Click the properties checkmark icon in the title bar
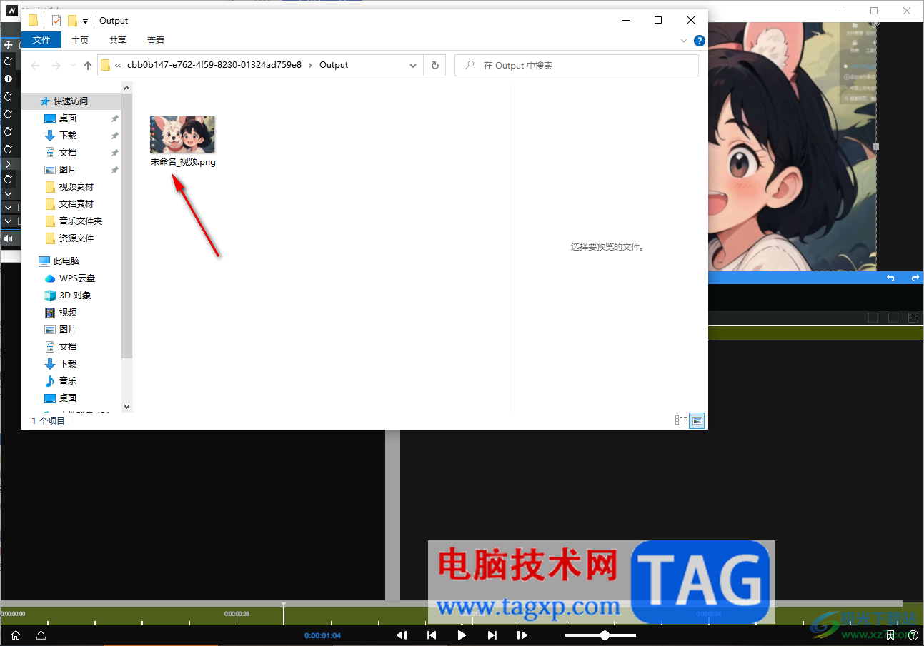Viewport: 924px width, 646px height. point(56,21)
